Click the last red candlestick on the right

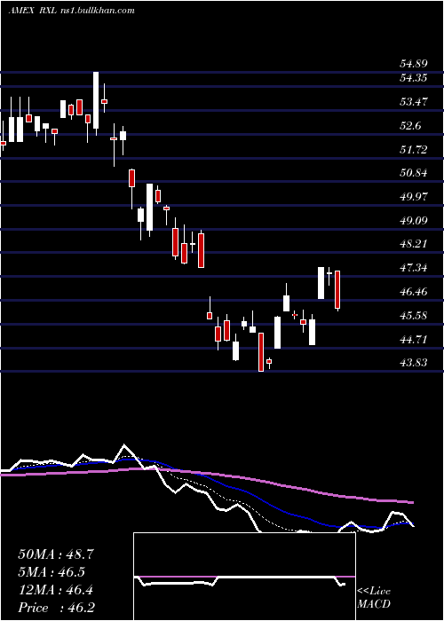[337, 289]
